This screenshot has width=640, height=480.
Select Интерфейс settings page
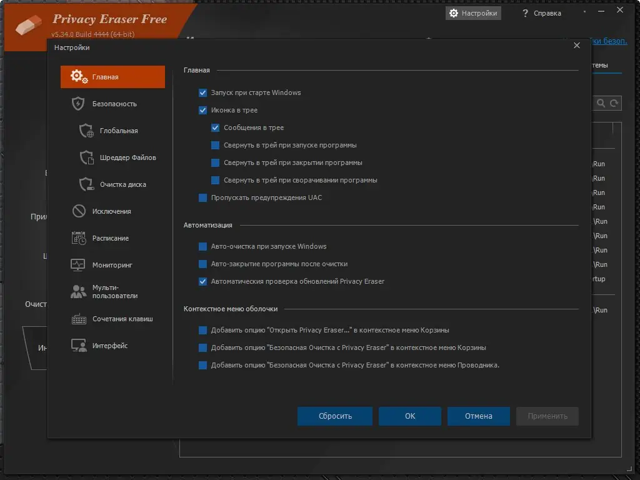click(112, 346)
